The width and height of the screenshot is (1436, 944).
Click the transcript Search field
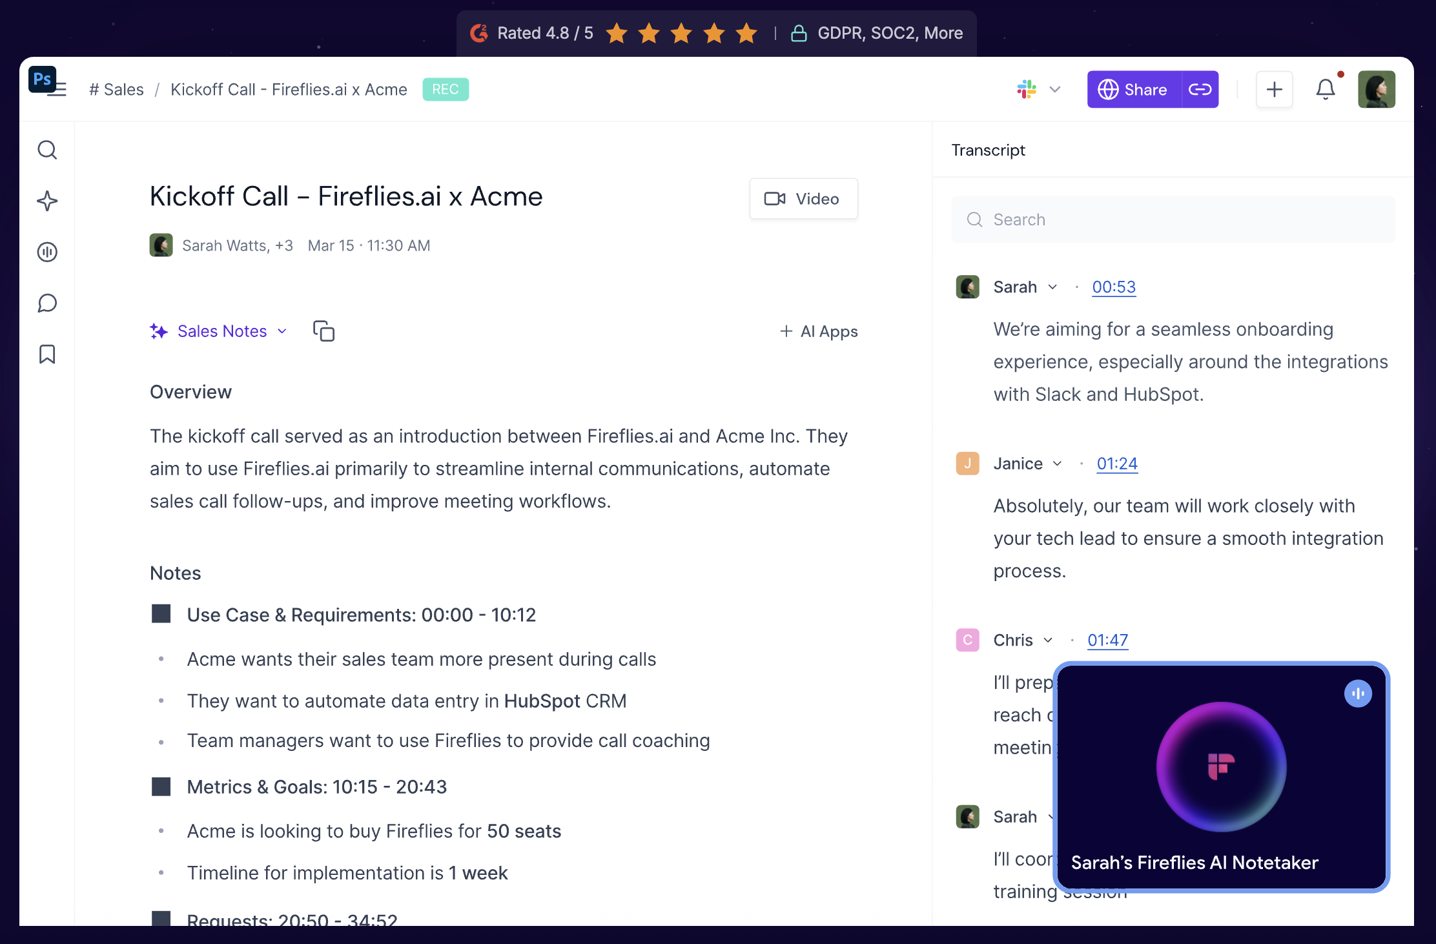coord(1173,220)
